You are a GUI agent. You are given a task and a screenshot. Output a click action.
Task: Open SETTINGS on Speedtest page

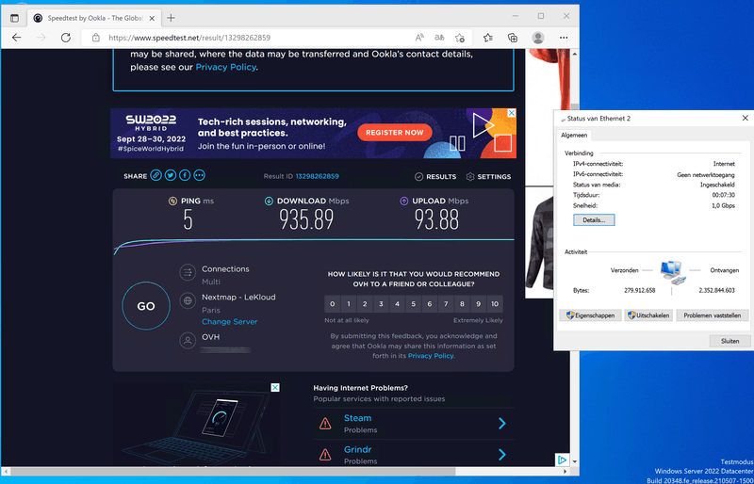488,176
